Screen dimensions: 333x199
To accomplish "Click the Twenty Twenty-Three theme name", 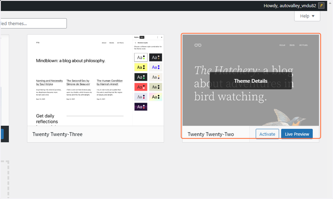I will tap(57, 134).
